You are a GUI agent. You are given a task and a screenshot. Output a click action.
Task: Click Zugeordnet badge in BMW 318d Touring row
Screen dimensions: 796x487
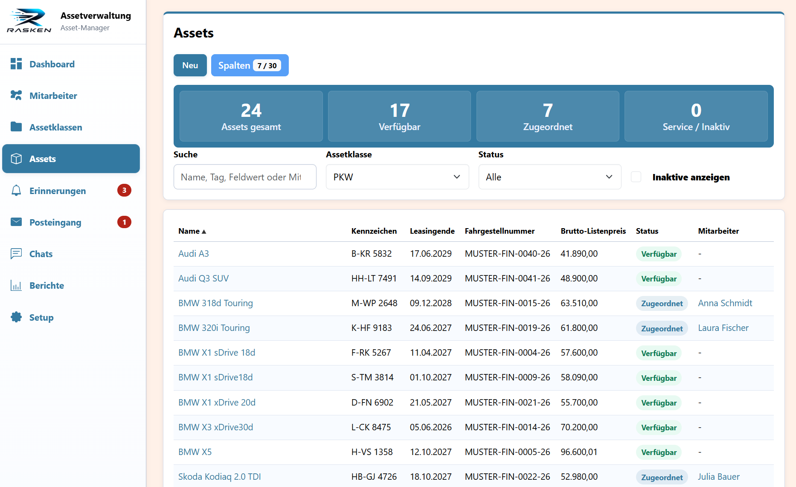pos(662,304)
